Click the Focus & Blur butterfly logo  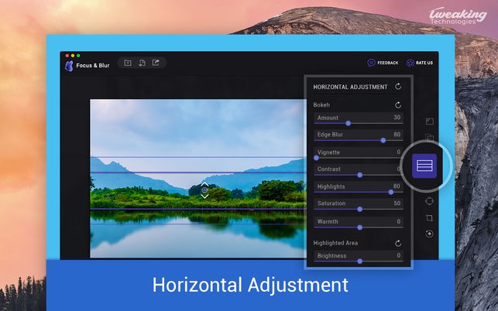point(69,66)
